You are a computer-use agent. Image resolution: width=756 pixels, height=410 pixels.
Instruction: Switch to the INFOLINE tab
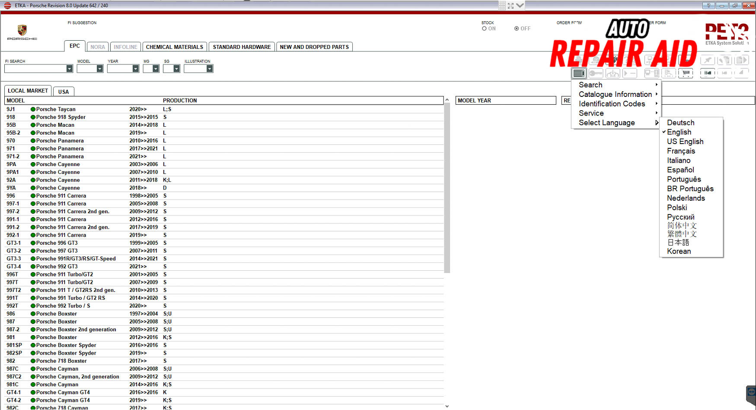click(x=125, y=47)
